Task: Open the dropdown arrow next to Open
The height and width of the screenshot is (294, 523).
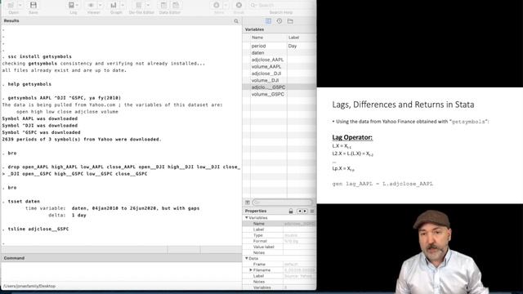Action: 20,5
